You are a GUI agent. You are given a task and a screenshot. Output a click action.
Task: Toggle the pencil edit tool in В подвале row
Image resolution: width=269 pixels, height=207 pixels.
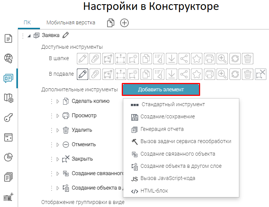(83, 74)
